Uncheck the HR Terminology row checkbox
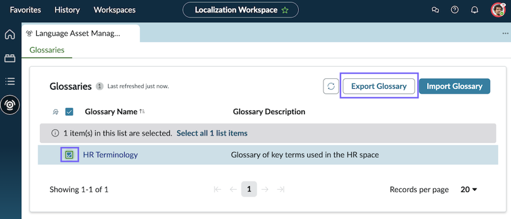511x219 pixels. pos(69,155)
